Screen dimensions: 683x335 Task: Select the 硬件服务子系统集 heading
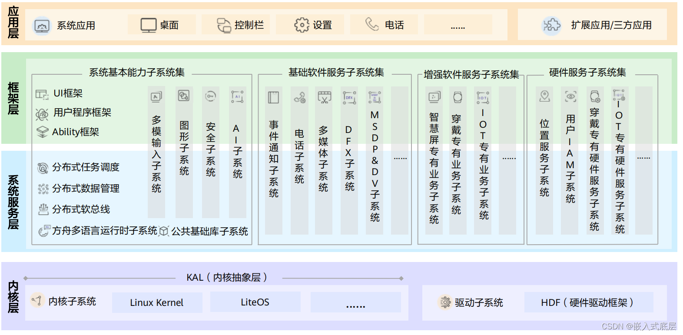(x=588, y=72)
